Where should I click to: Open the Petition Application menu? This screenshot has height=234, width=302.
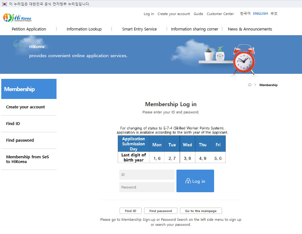click(29, 29)
